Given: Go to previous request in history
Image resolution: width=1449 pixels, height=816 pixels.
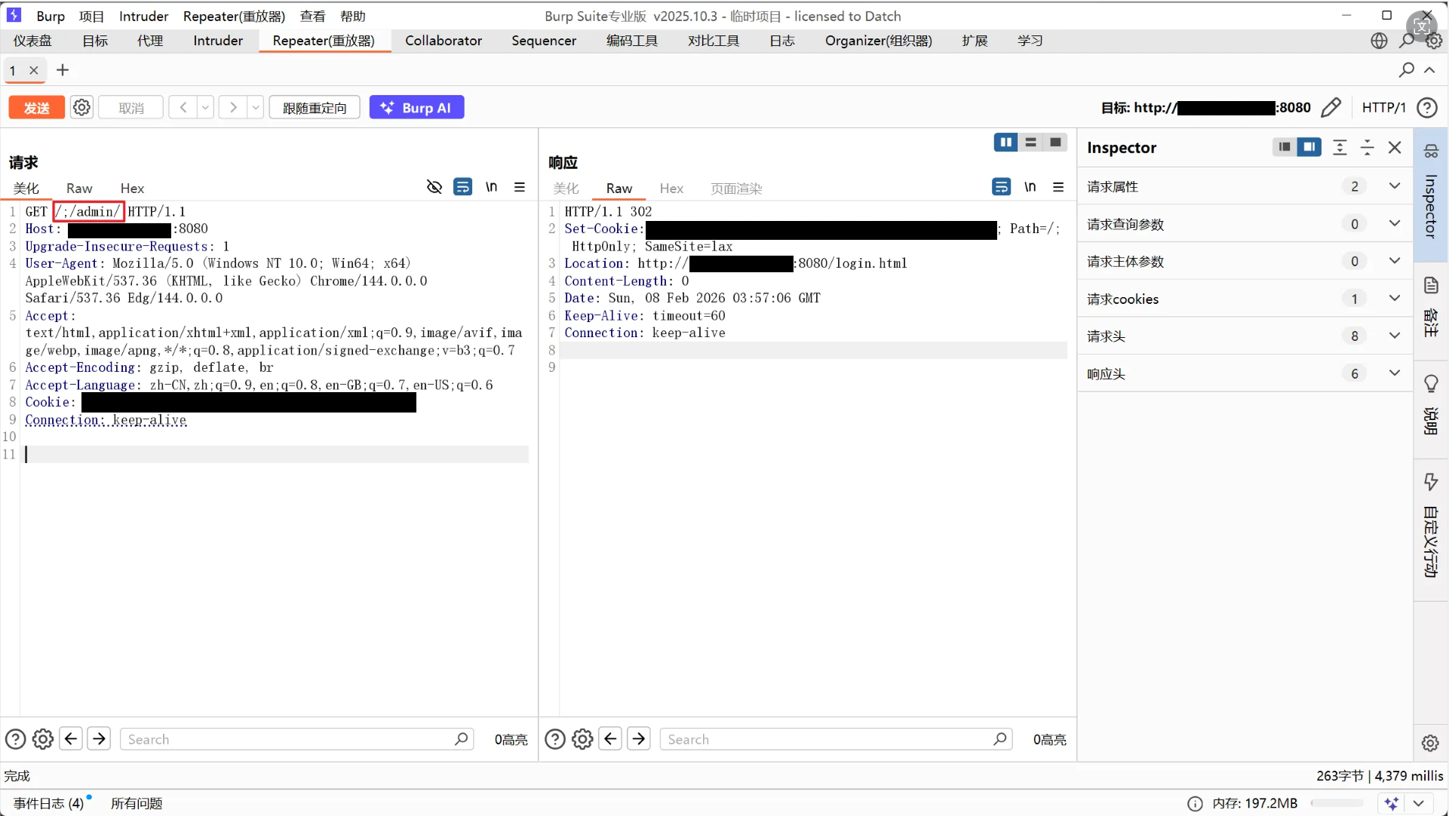Looking at the screenshot, I should tap(183, 108).
